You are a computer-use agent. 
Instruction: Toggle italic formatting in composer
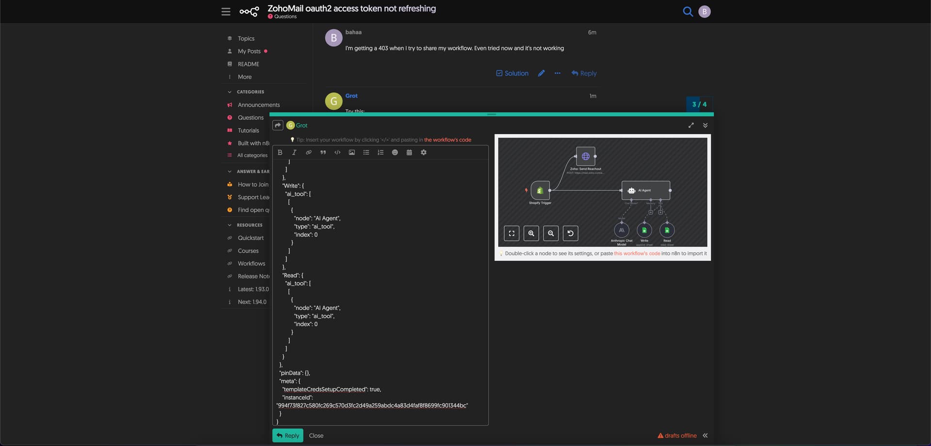click(x=294, y=152)
